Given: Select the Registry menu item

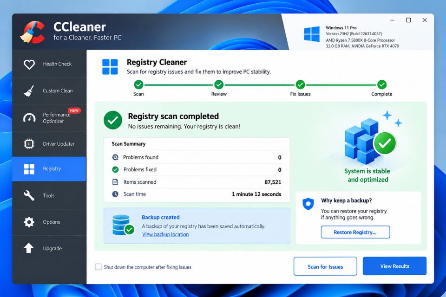Looking at the screenshot, I should pos(49,169).
